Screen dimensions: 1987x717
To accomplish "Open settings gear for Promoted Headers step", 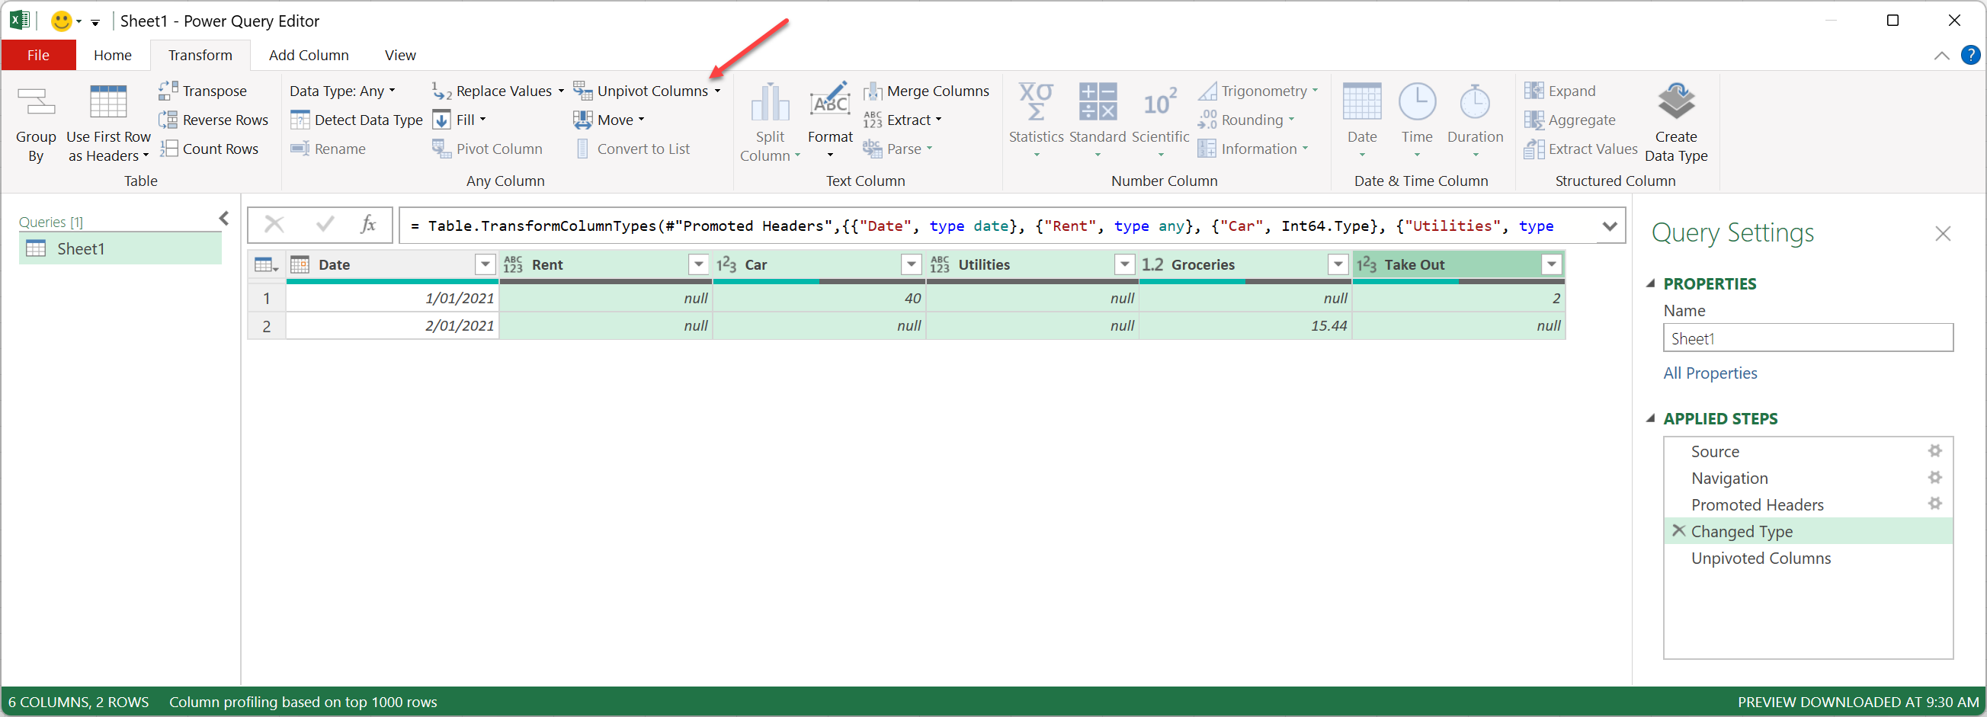I will pos(1934,504).
